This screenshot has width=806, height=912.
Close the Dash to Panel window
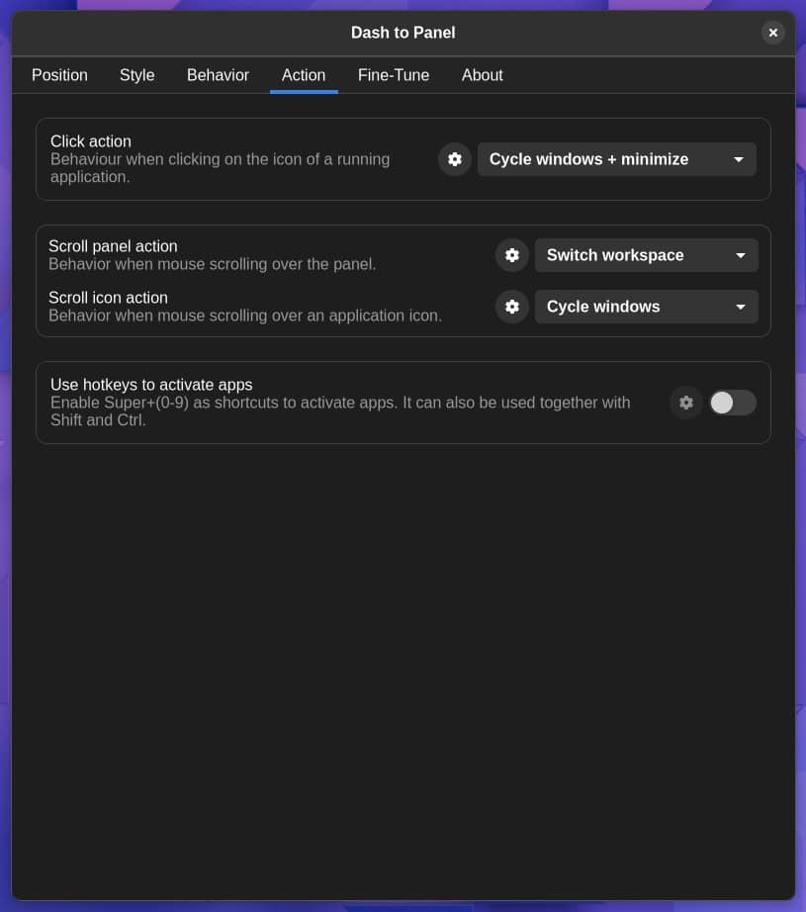772,33
